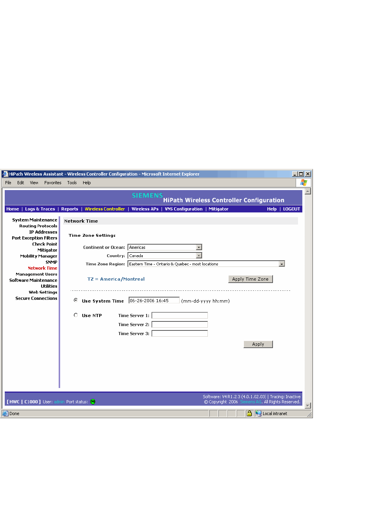Open the Tools menu

tap(72, 183)
